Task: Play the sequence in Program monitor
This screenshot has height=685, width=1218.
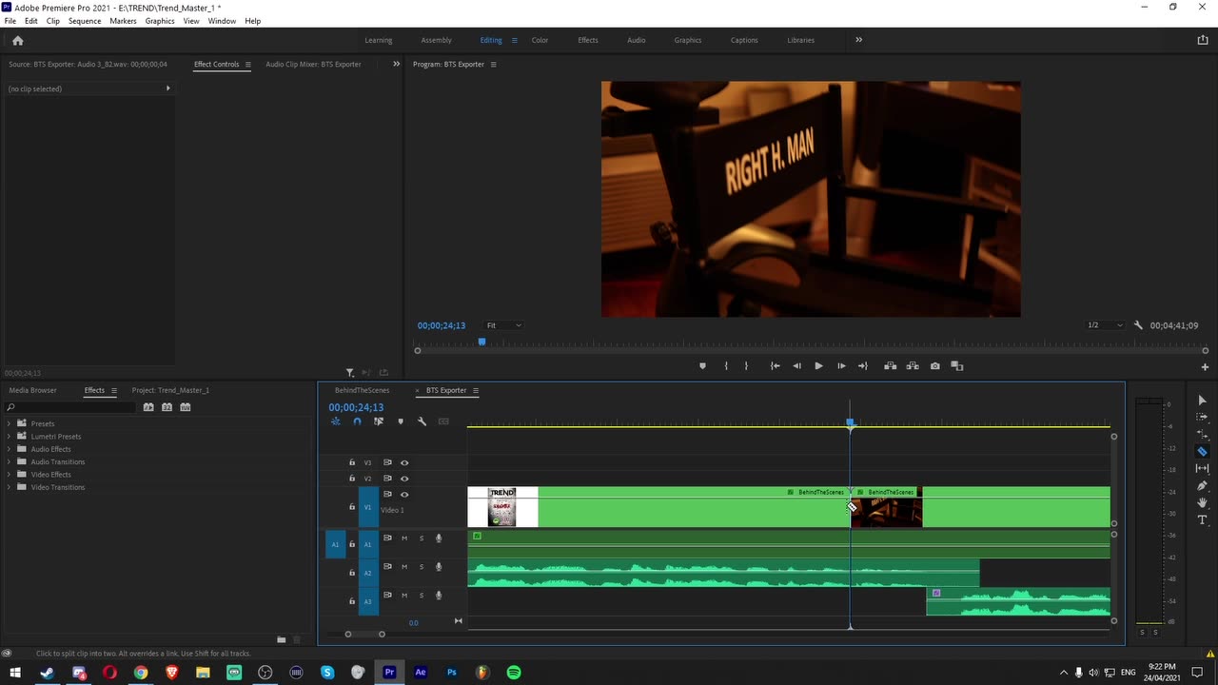Action: click(818, 366)
